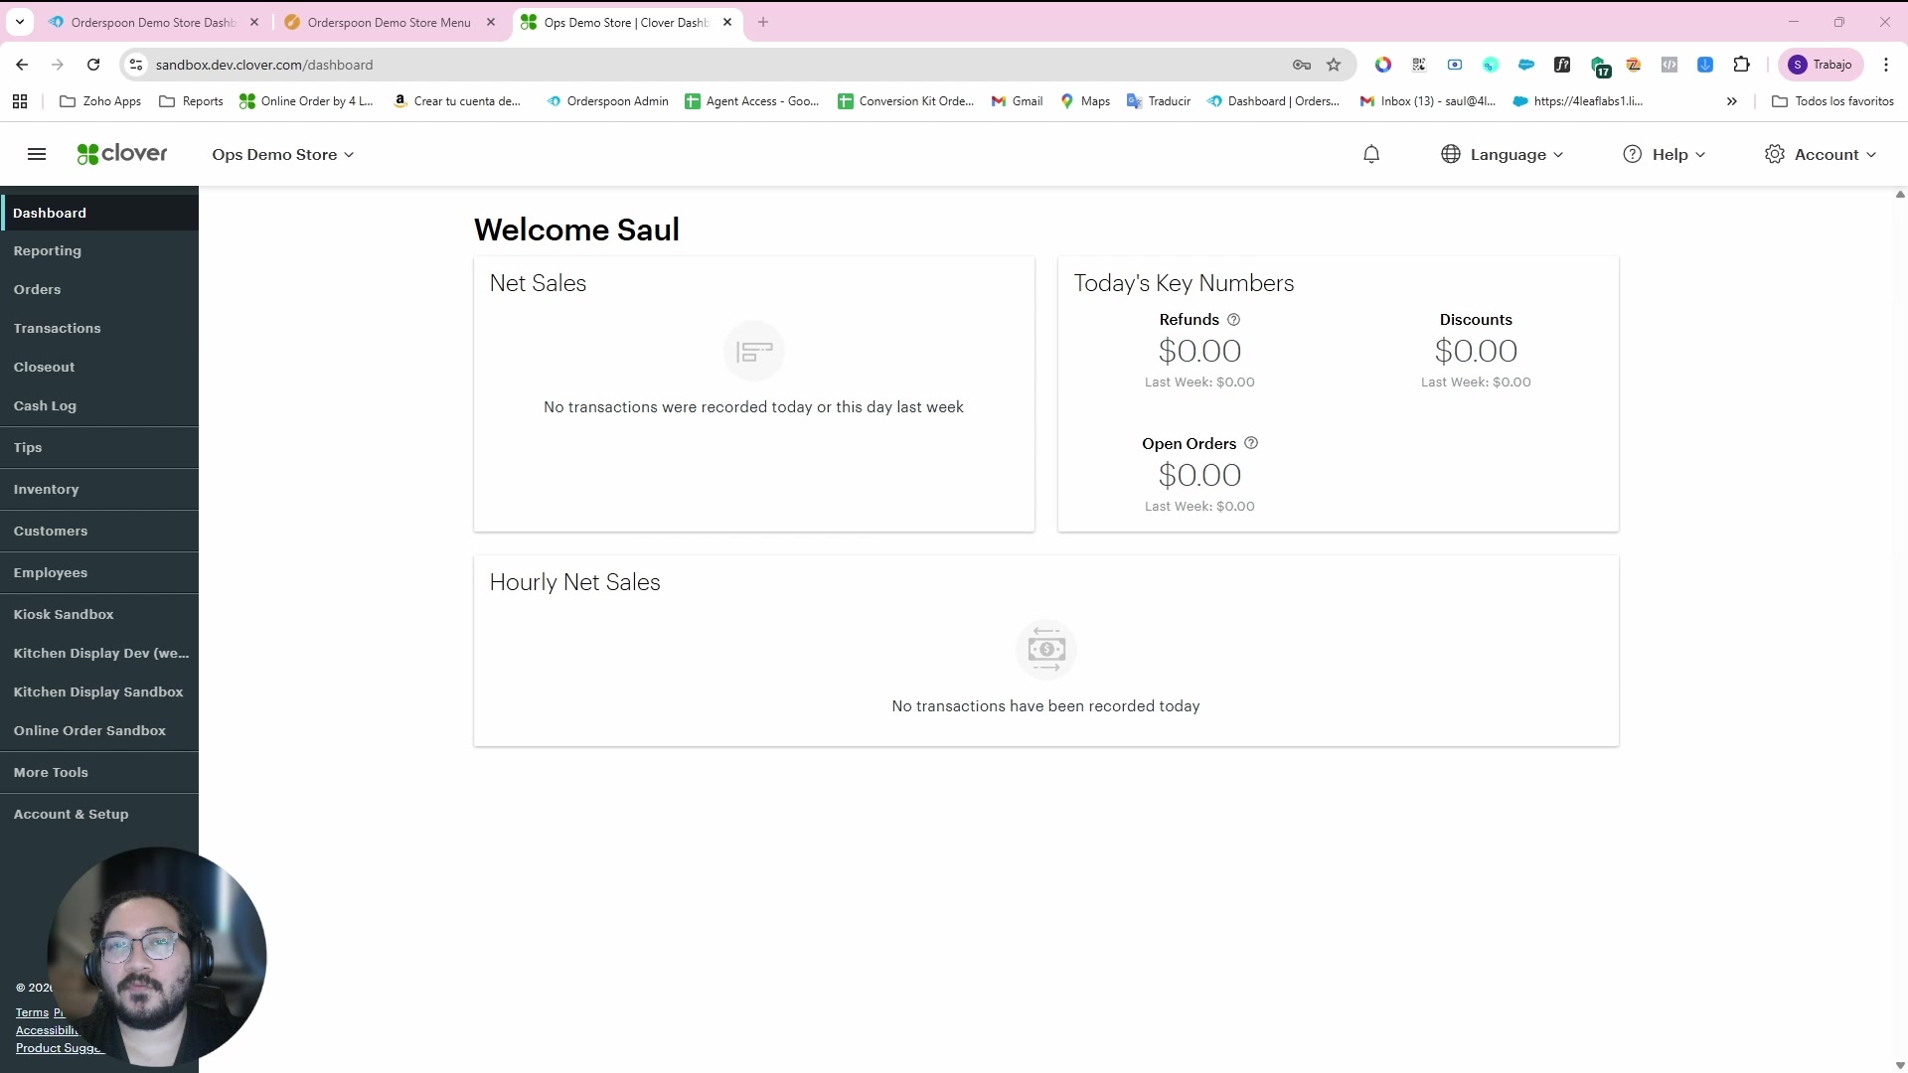Go to Reporting in sidebar
This screenshot has height=1073, width=1908.
tap(48, 251)
